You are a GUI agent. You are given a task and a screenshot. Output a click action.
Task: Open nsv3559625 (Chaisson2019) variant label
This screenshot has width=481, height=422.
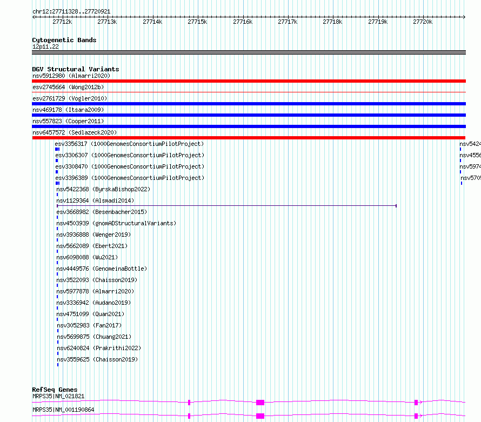pos(97,359)
